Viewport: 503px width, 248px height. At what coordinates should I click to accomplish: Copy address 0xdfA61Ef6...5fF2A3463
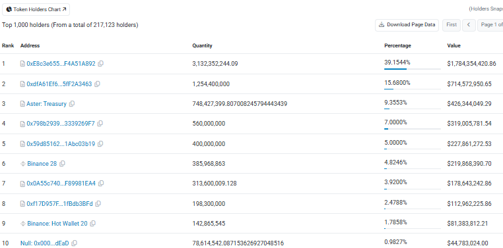[97, 84]
